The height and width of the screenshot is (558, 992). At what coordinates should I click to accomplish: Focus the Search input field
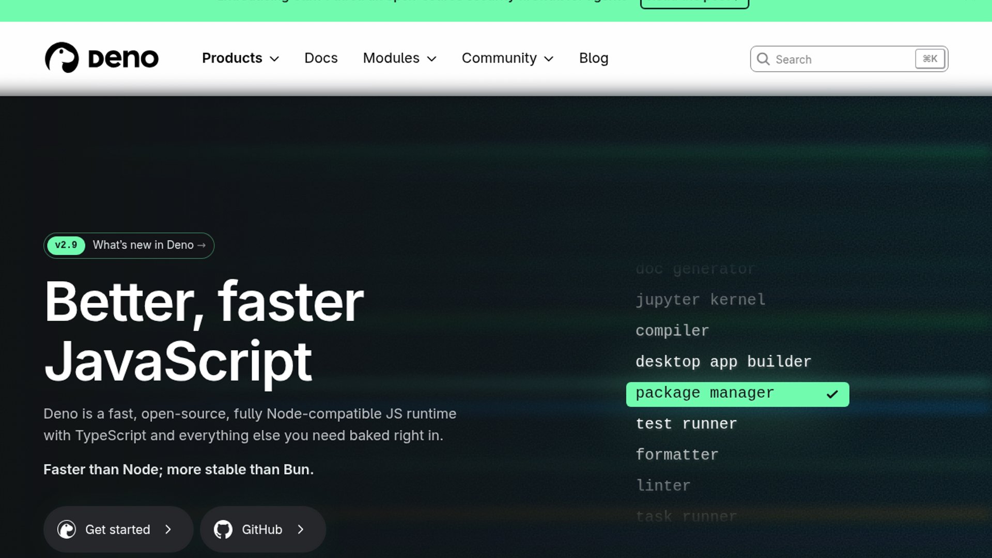point(849,59)
